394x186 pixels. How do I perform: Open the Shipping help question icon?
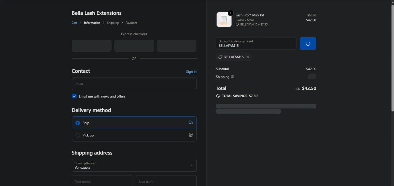click(232, 77)
